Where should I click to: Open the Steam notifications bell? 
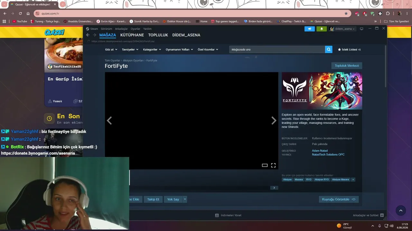(322, 29)
